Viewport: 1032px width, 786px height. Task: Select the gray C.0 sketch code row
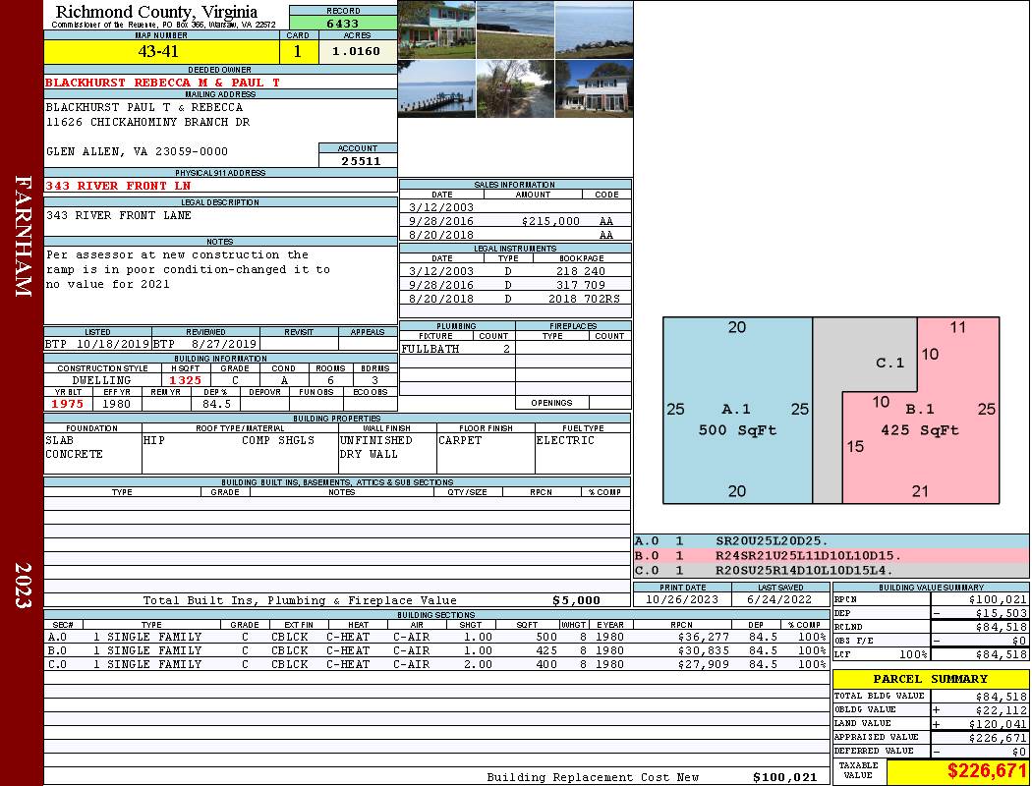(831, 570)
